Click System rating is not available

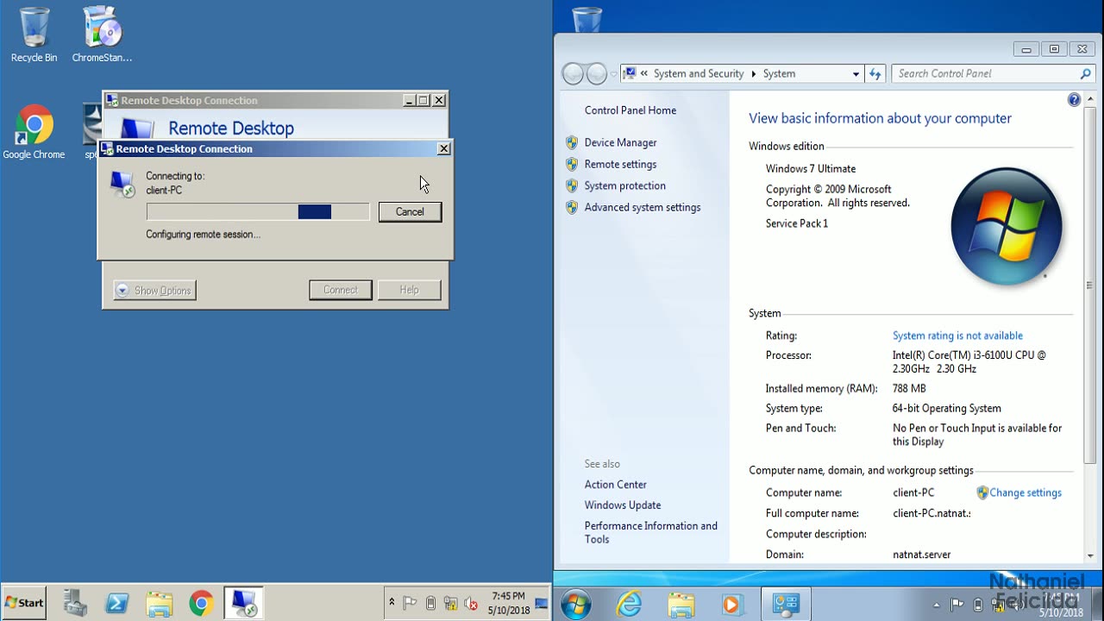click(x=957, y=336)
